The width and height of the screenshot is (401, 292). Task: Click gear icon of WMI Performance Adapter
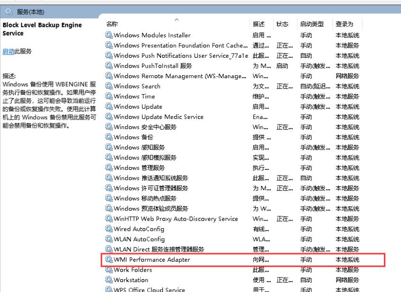(x=109, y=259)
